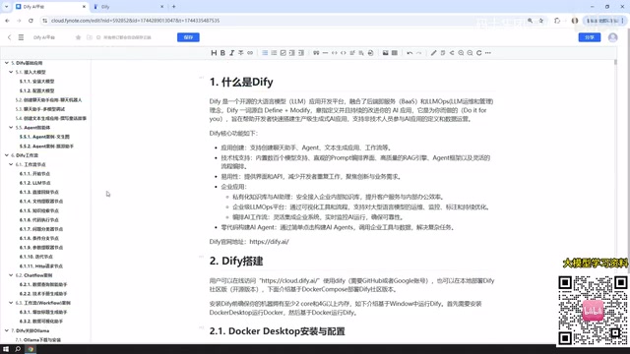Insert a task checklist from the toolbar
This screenshot has height=354, width=630.
click(283, 53)
